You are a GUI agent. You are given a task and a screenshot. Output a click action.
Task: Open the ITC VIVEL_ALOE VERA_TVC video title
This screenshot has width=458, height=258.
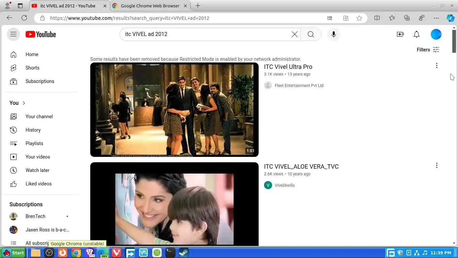click(x=301, y=167)
